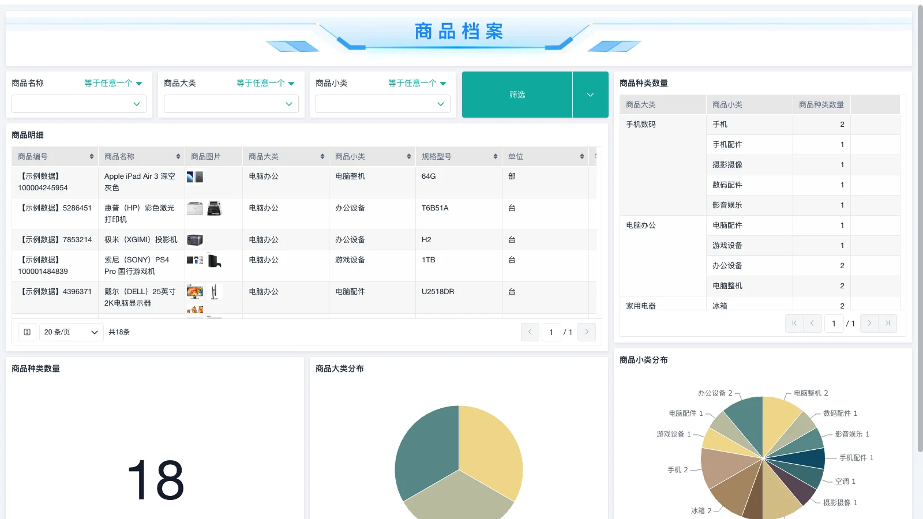Sort table by 商品编号 column
This screenshot has height=519, width=923.
(92, 156)
